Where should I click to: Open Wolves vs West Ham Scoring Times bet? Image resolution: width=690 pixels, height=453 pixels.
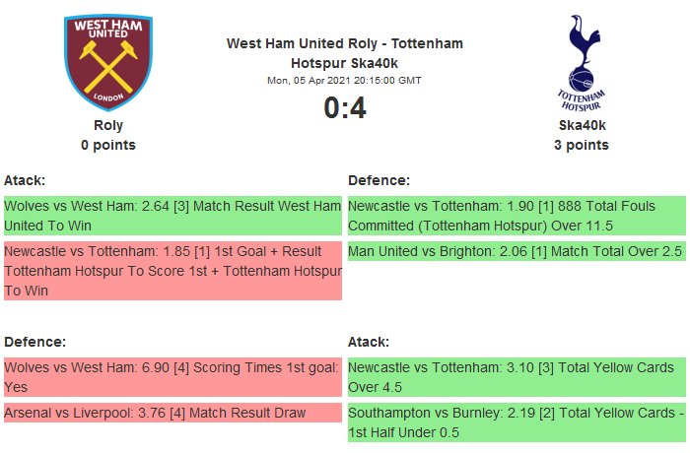pyautogui.click(x=172, y=376)
